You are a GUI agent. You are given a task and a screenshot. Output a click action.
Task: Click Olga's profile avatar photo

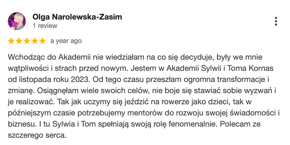(17, 21)
